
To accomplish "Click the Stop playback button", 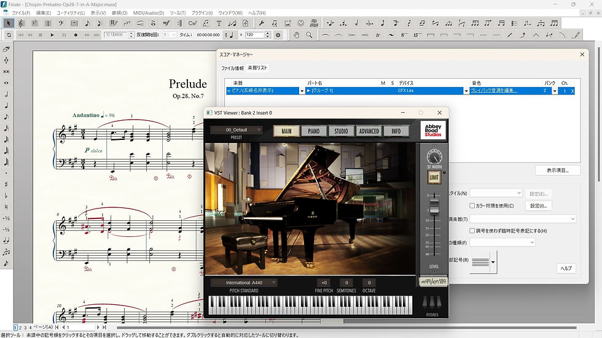I will point(41,35).
